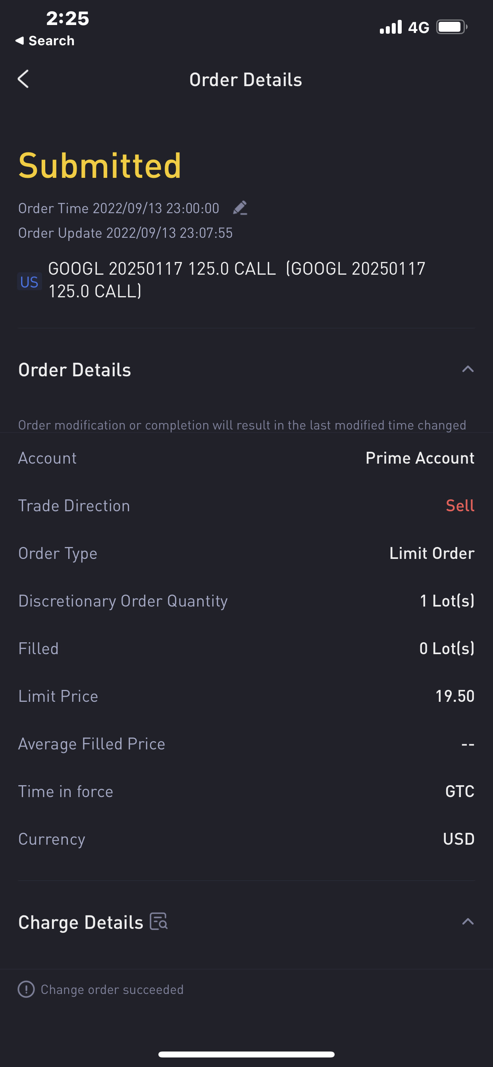The image size is (493, 1067).
Task: Collapse the Charge Details section chevron
Action: pyautogui.click(x=468, y=922)
